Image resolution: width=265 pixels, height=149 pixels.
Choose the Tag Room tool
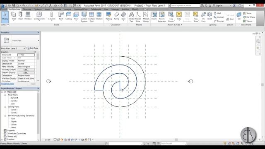[171, 17]
